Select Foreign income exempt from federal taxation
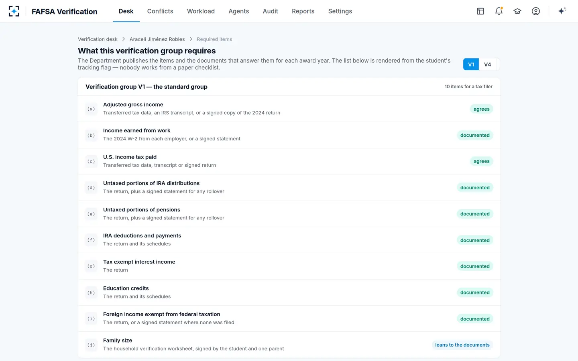This screenshot has height=361, width=578. (162, 314)
